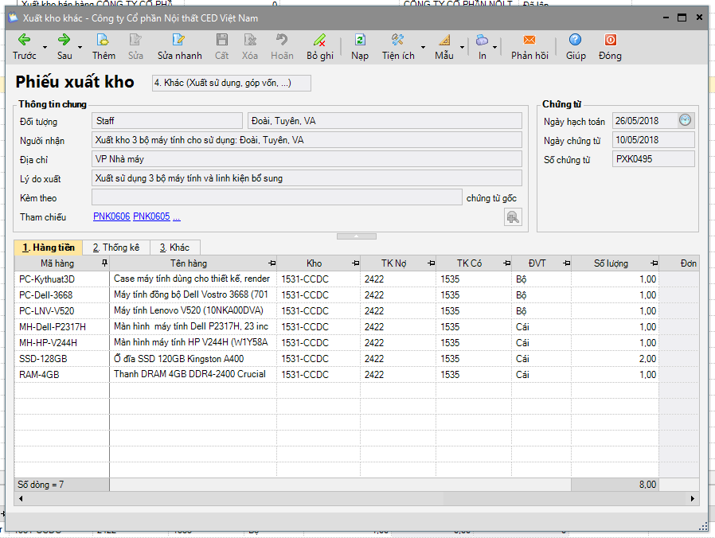Click the reference search button beside Tham chiếu

513,217
